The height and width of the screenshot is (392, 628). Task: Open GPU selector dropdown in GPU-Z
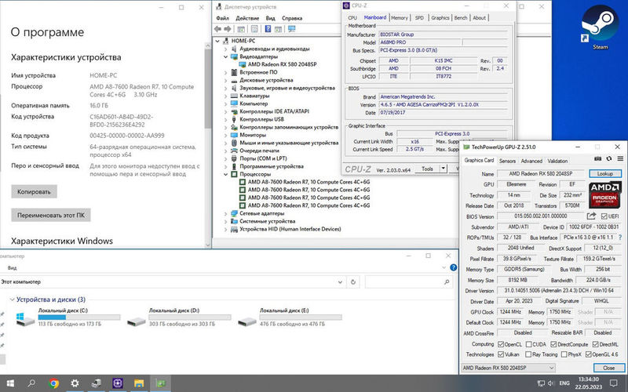pyautogui.click(x=508, y=367)
